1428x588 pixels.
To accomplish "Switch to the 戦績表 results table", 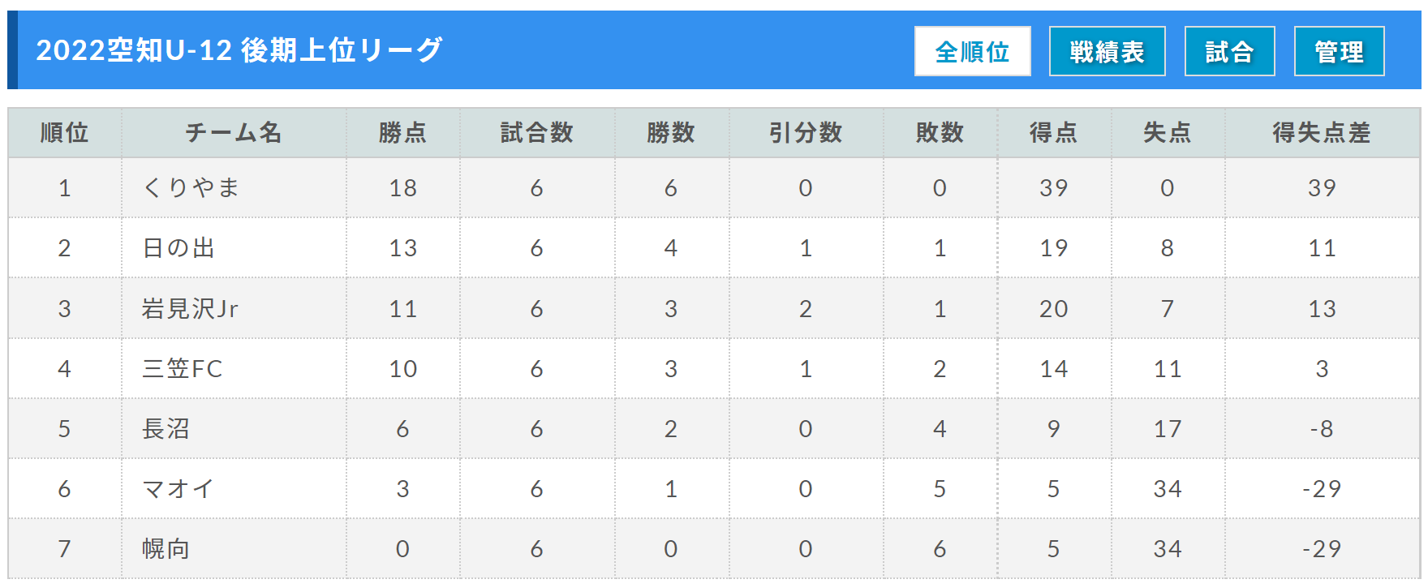I will point(1107,51).
